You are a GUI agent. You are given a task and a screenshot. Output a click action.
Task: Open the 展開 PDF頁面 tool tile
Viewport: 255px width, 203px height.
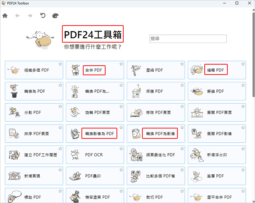217,113
